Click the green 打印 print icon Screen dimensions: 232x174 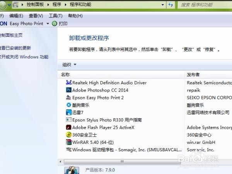tap(55, 24)
